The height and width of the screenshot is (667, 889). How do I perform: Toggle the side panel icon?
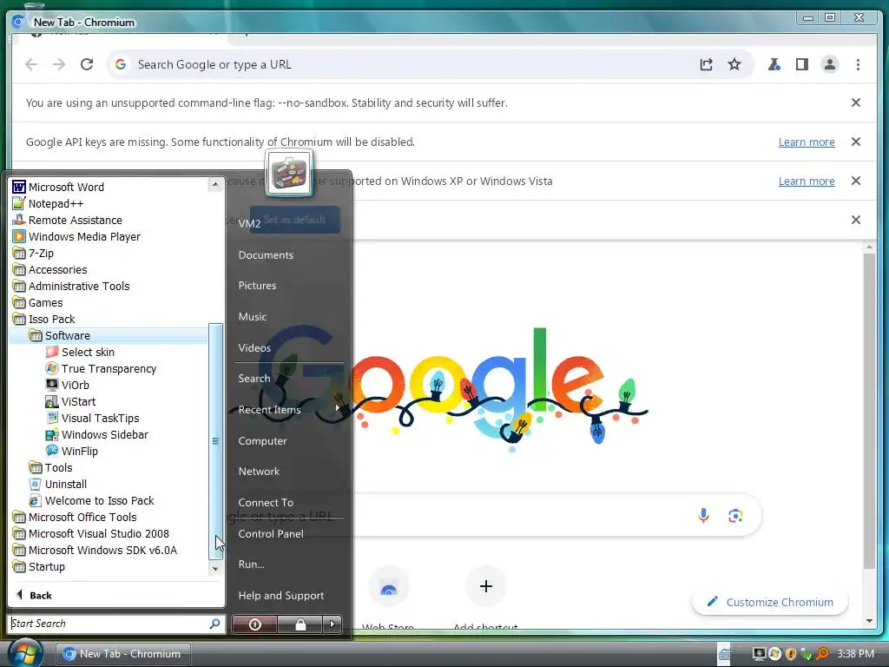click(x=801, y=64)
